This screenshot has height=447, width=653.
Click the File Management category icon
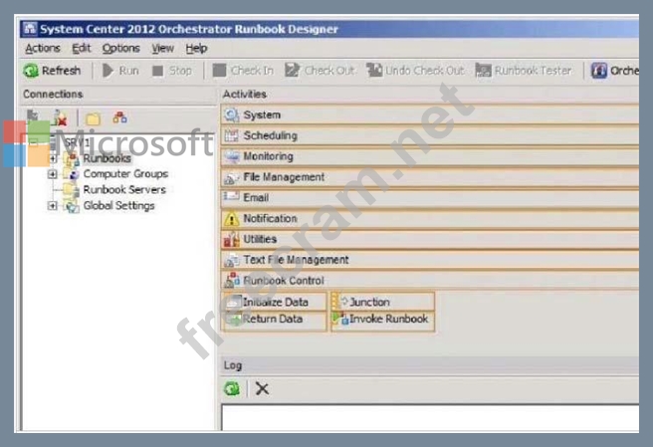(231, 177)
